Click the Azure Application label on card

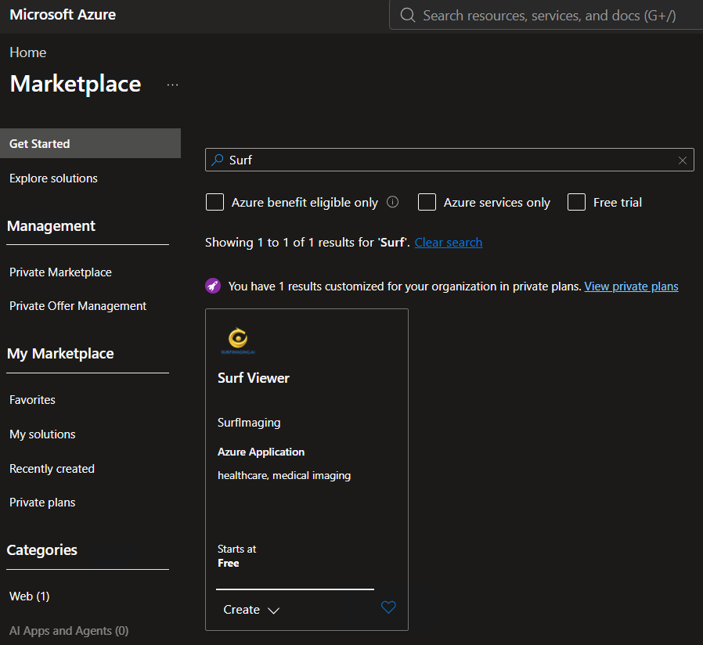[x=261, y=452]
